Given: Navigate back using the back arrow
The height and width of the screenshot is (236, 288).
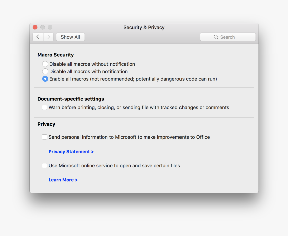Looking at the screenshot, I should (38, 37).
